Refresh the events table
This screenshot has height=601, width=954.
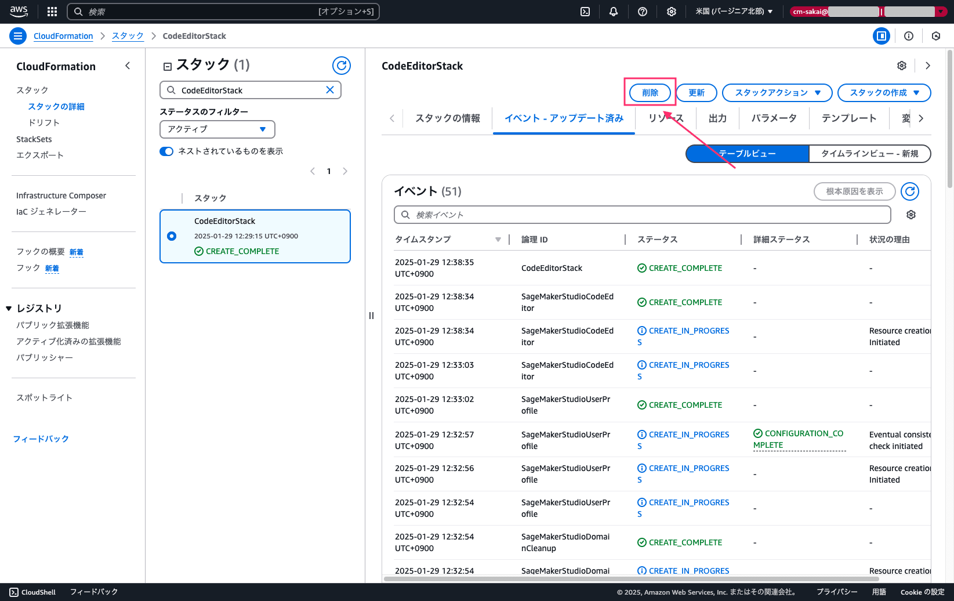[x=910, y=191]
